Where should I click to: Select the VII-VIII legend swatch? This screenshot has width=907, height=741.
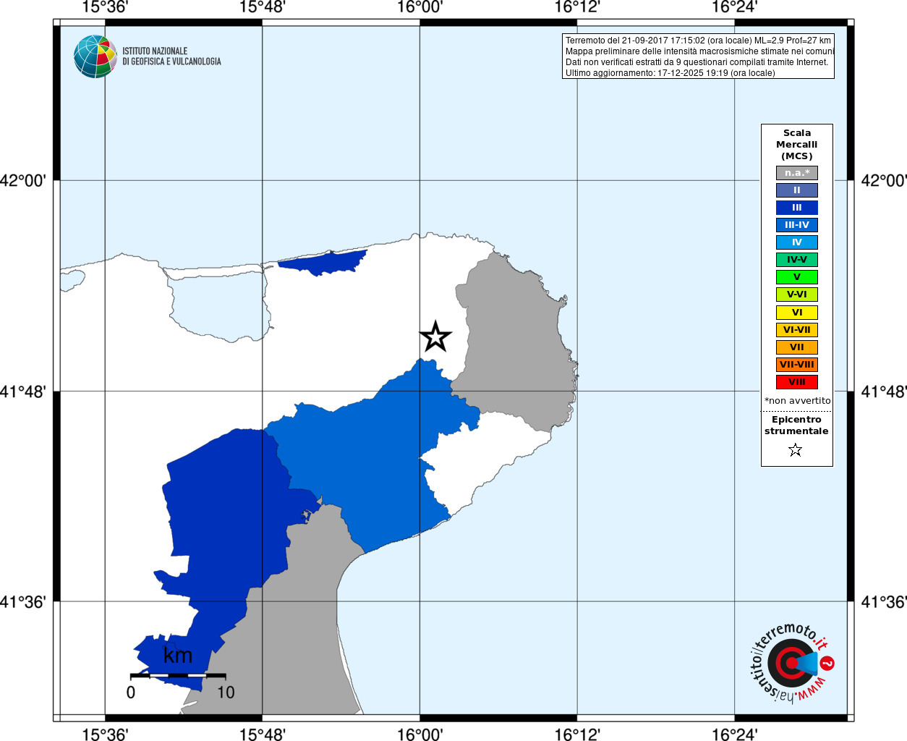click(797, 365)
